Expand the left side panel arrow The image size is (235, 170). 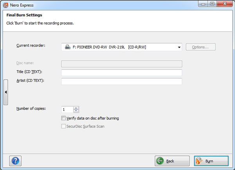tap(5, 92)
